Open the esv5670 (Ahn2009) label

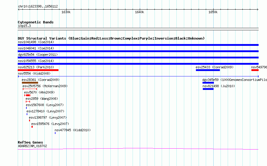pos(39,92)
